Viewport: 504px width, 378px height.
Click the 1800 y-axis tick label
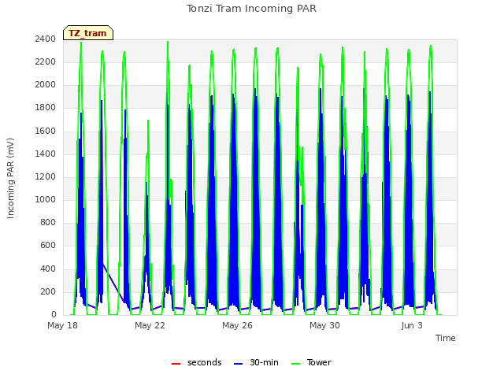pos(46,108)
